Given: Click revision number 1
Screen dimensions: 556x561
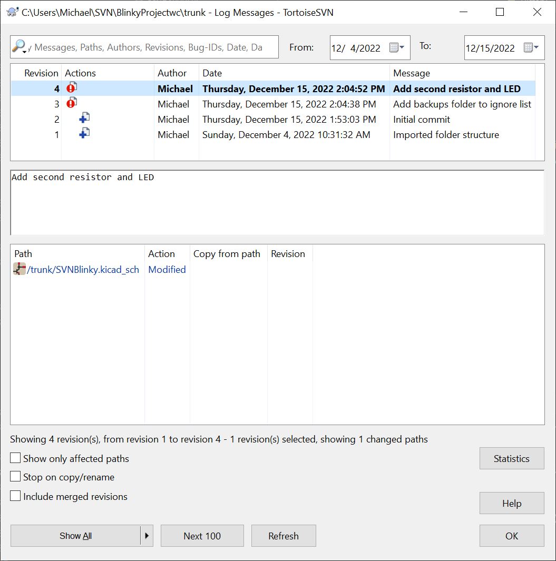Looking at the screenshot, I should tap(56, 135).
